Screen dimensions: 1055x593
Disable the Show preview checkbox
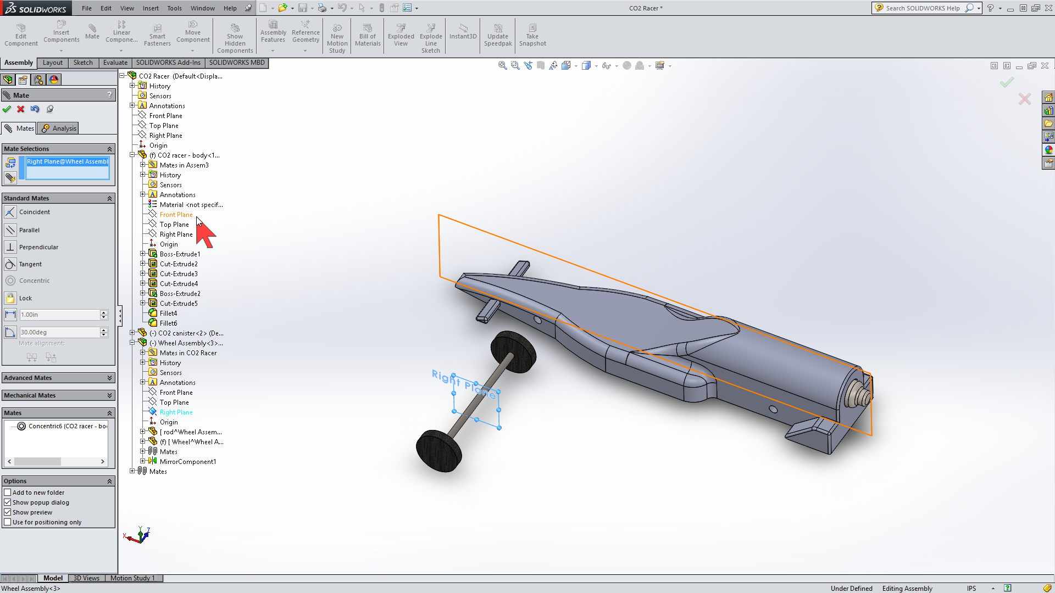pos(8,512)
